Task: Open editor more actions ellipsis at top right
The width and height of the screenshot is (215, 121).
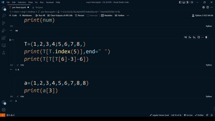Action: (212, 7)
